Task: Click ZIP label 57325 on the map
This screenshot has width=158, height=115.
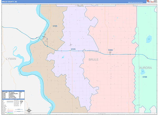Action: pyautogui.click(x=55, y=26)
